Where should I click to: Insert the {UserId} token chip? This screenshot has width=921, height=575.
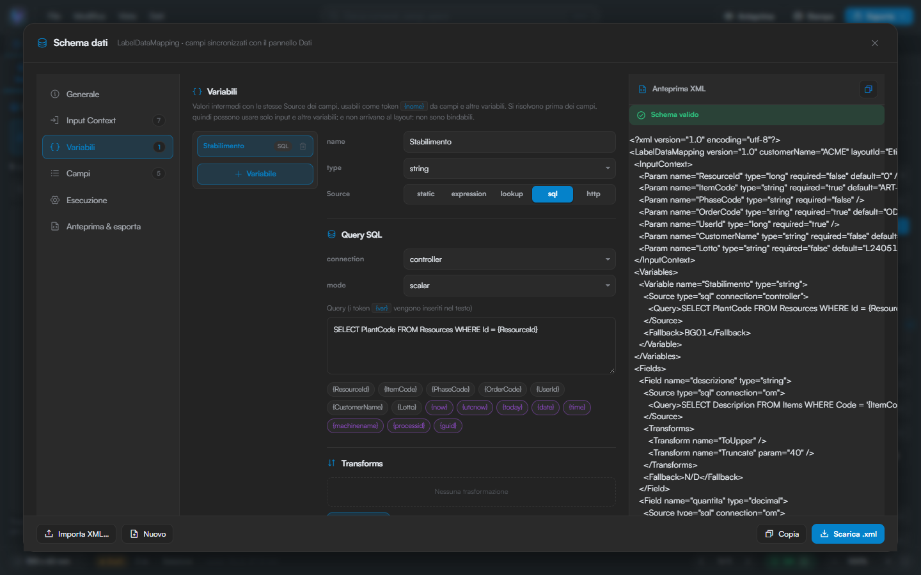(547, 389)
